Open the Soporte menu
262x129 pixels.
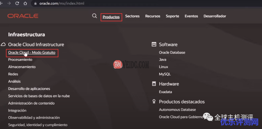point(172,16)
